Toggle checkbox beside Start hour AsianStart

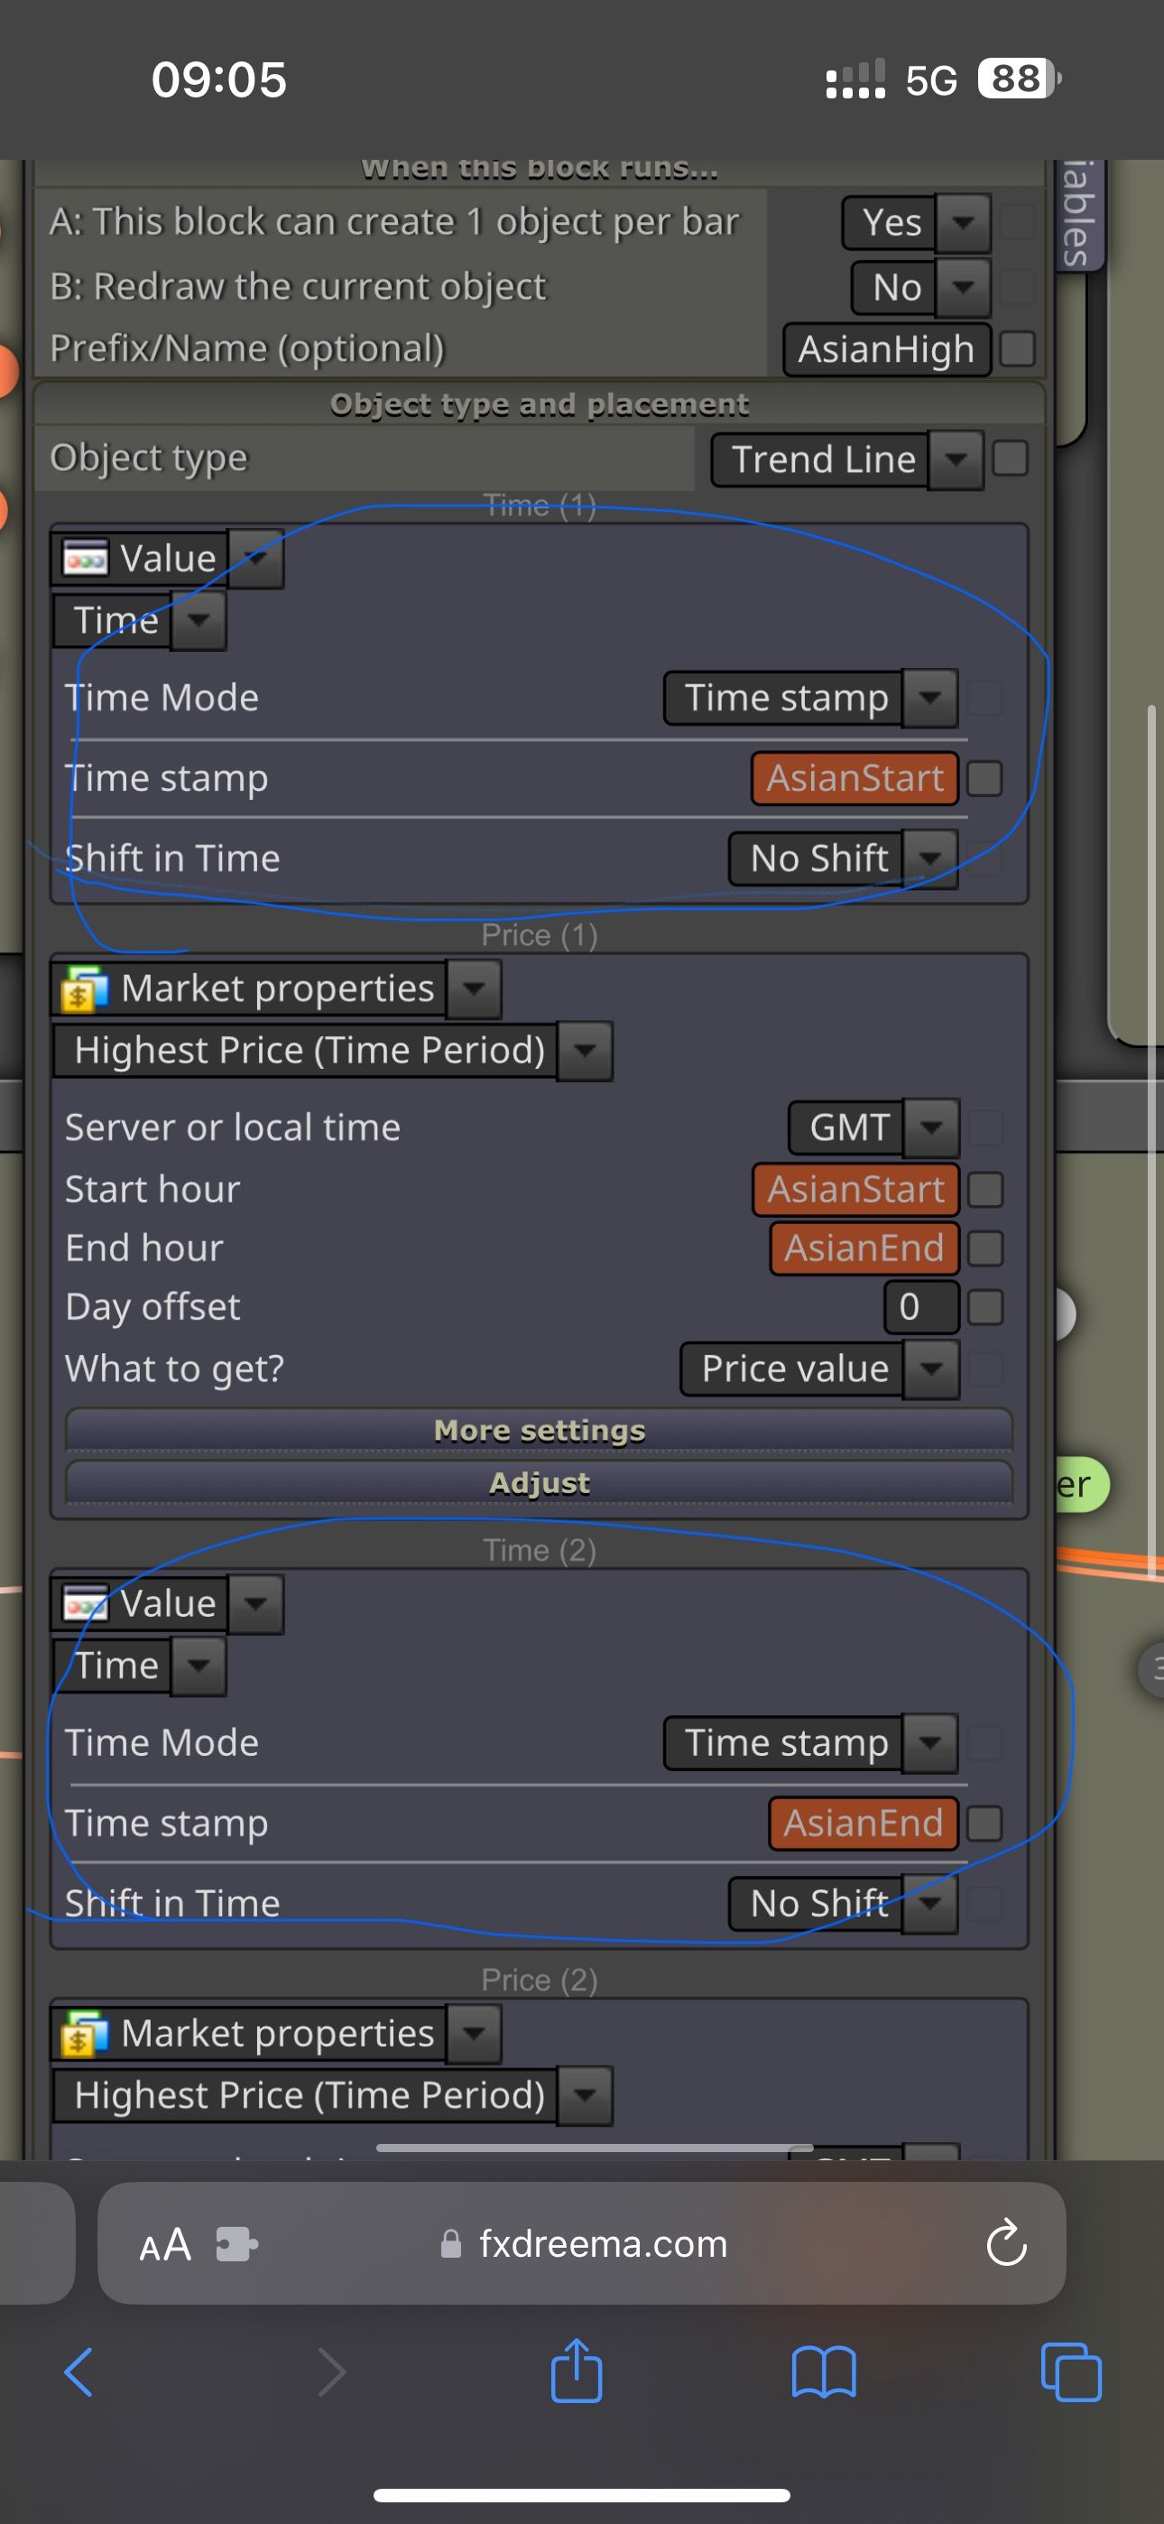point(985,1190)
